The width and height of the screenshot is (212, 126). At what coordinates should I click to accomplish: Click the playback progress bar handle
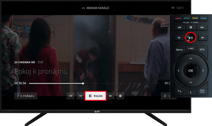[x=83, y=83]
